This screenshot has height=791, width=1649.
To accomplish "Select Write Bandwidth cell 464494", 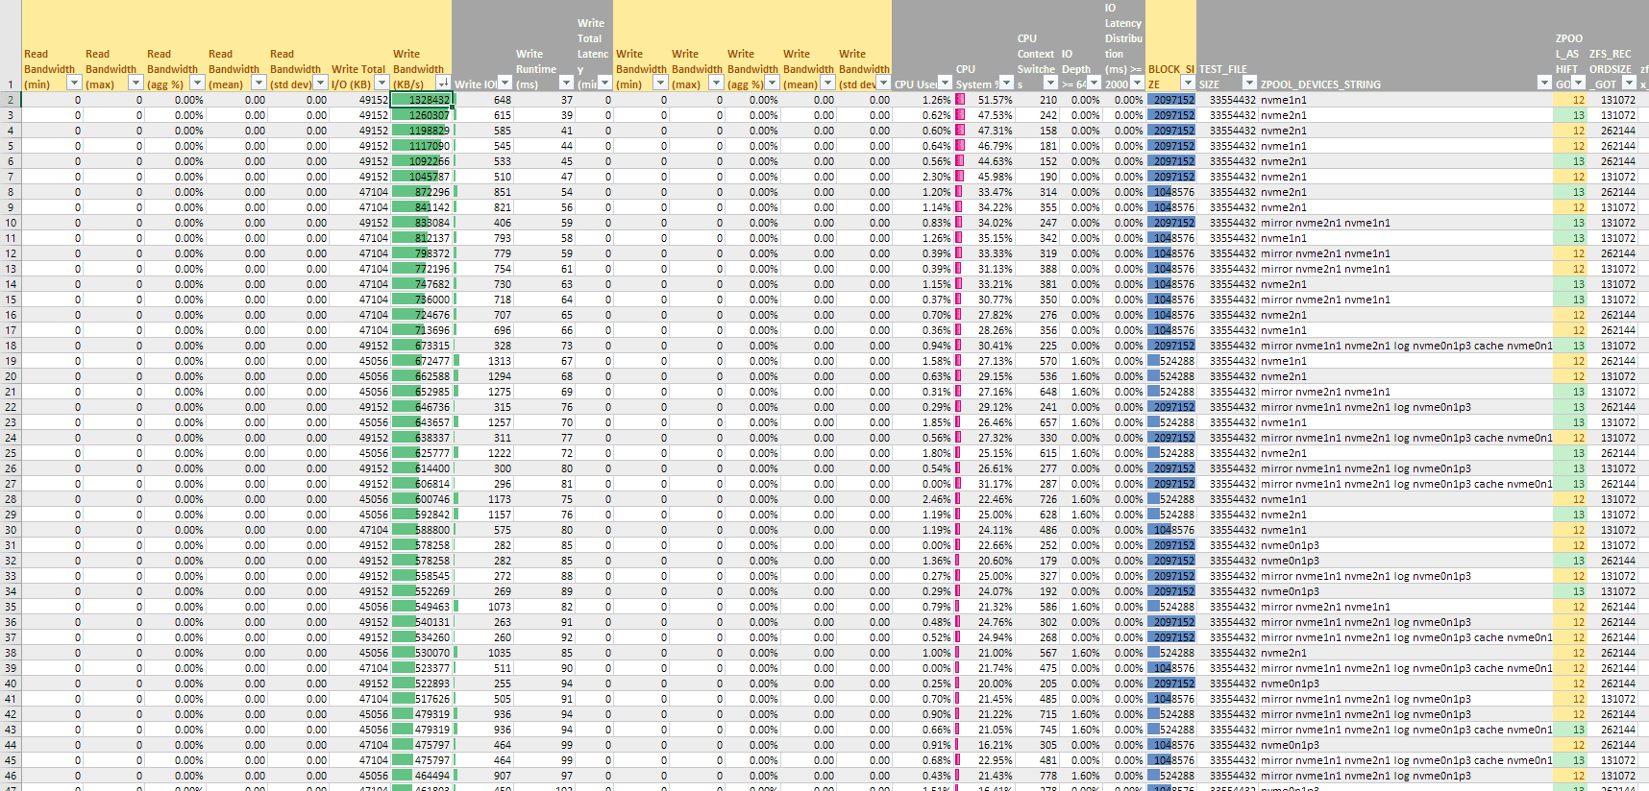I will (x=421, y=776).
